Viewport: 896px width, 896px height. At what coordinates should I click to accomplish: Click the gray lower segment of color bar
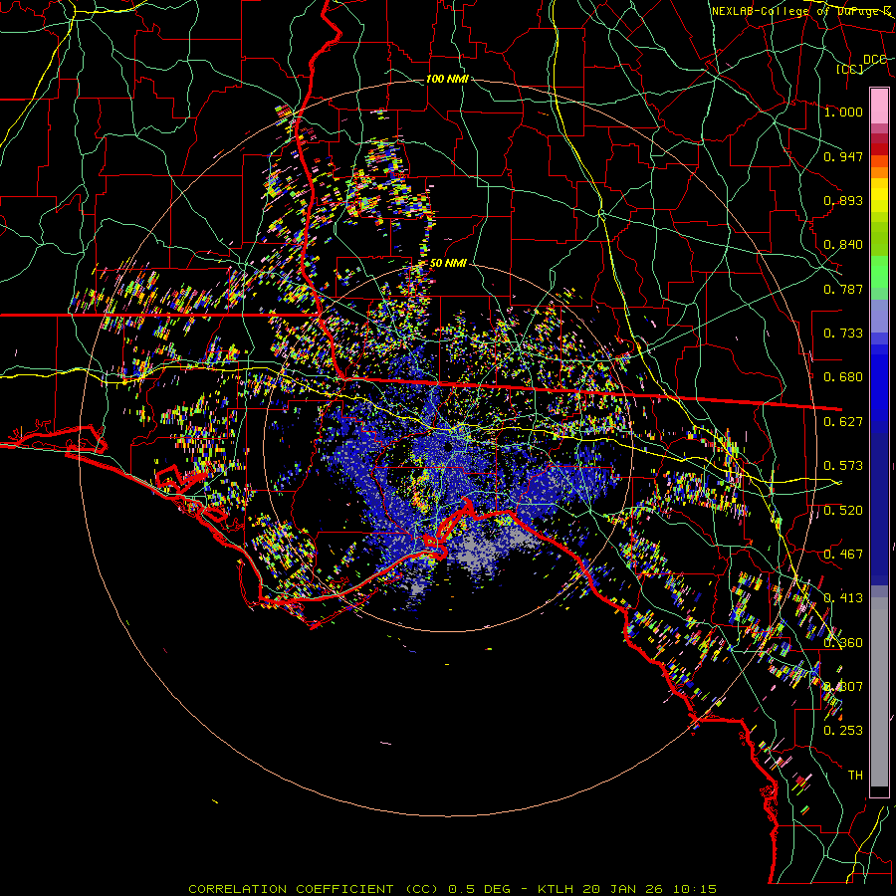pyautogui.click(x=879, y=692)
